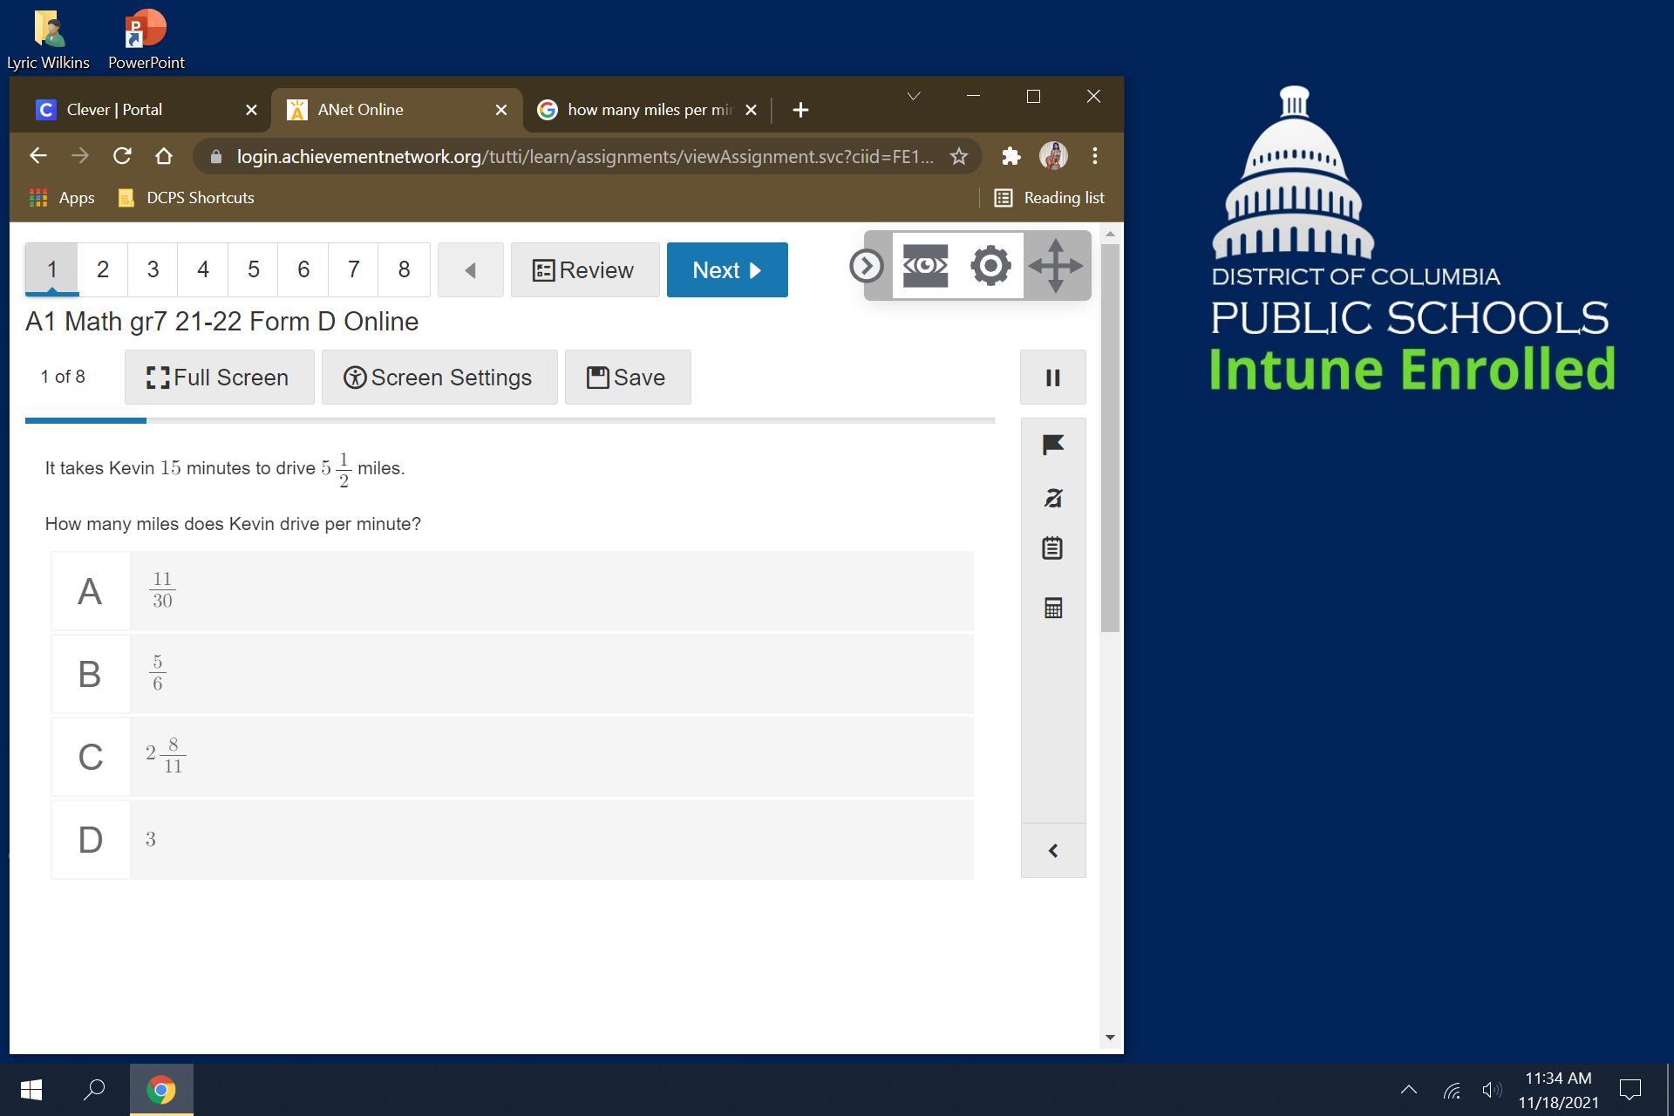Bookmark this page with the star icon
The width and height of the screenshot is (1674, 1116).
click(x=959, y=157)
